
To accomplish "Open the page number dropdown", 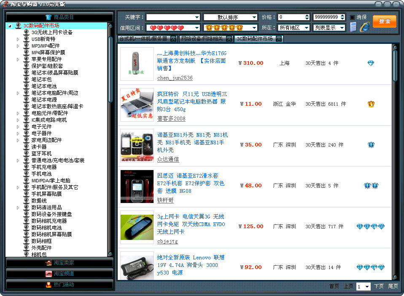I will click(x=367, y=286).
